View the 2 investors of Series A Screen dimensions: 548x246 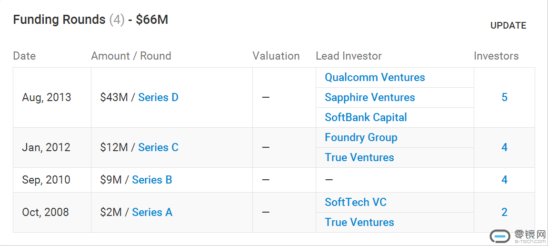(504, 212)
